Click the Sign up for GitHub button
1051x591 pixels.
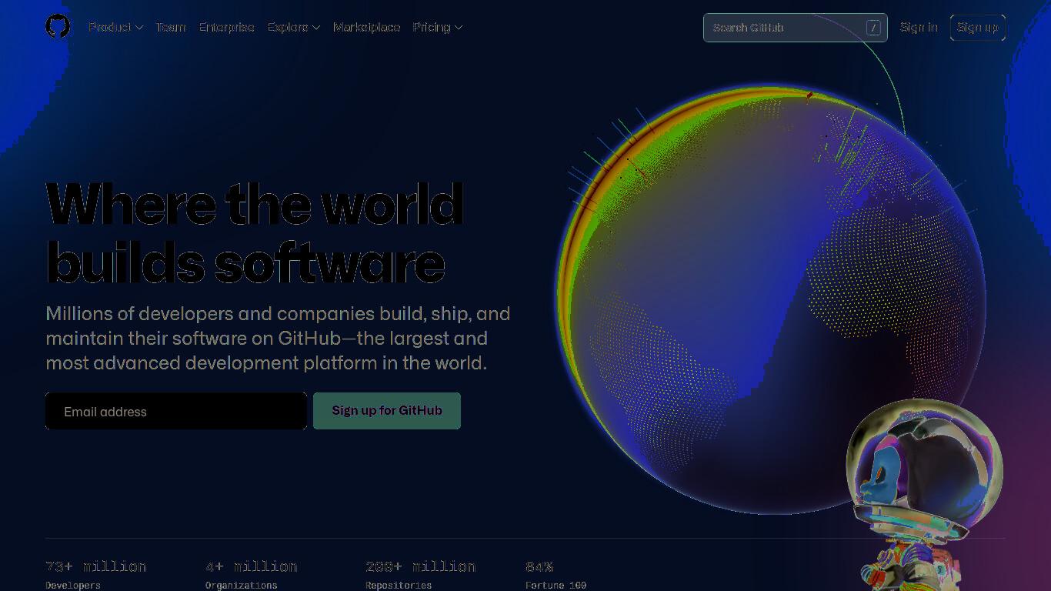pyautogui.click(x=387, y=411)
